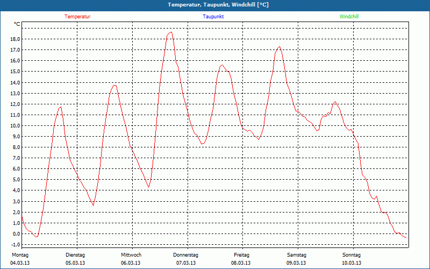Click the curve's lowest point on Sonntag

(406, 237)
